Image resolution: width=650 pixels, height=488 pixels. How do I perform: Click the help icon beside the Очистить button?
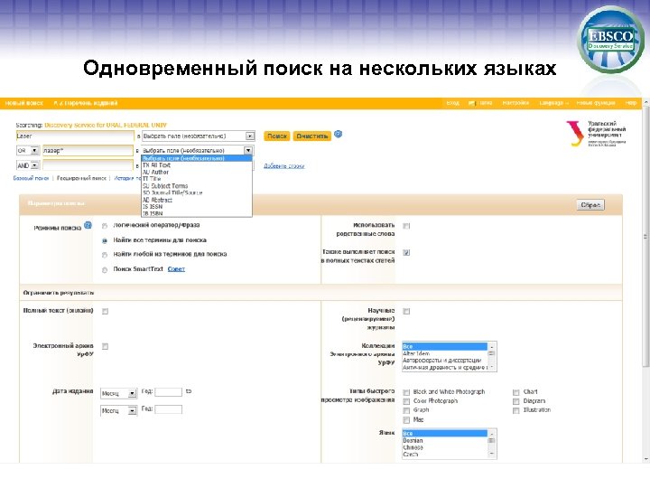click(338, 134)
